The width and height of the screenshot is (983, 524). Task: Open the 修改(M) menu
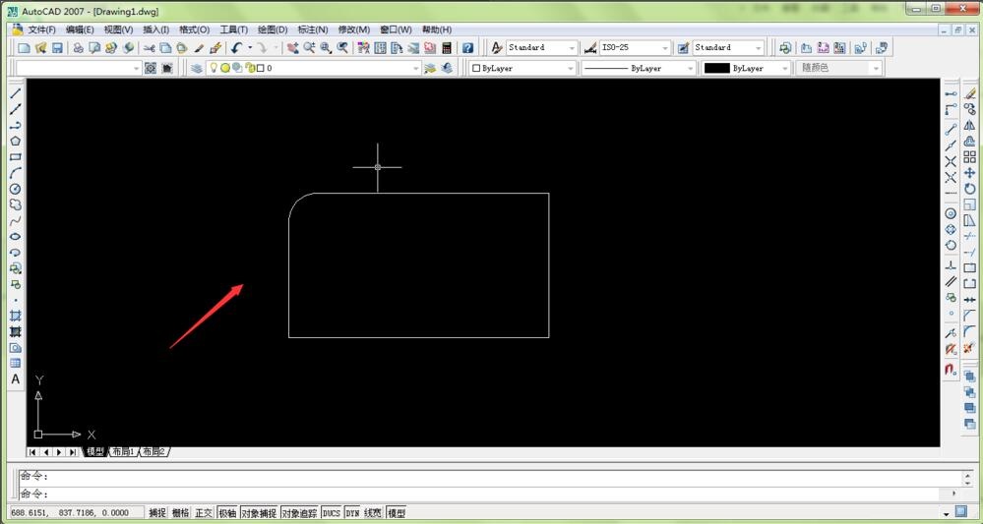coord(353,29)
